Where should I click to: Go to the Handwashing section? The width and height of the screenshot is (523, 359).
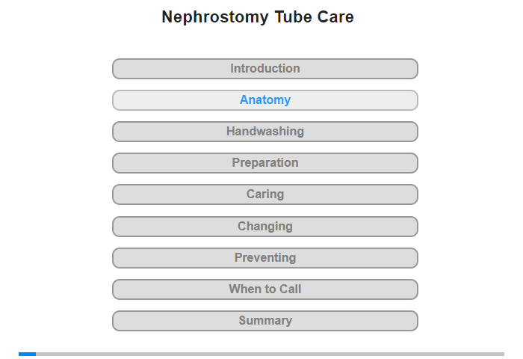coord(264,132)
